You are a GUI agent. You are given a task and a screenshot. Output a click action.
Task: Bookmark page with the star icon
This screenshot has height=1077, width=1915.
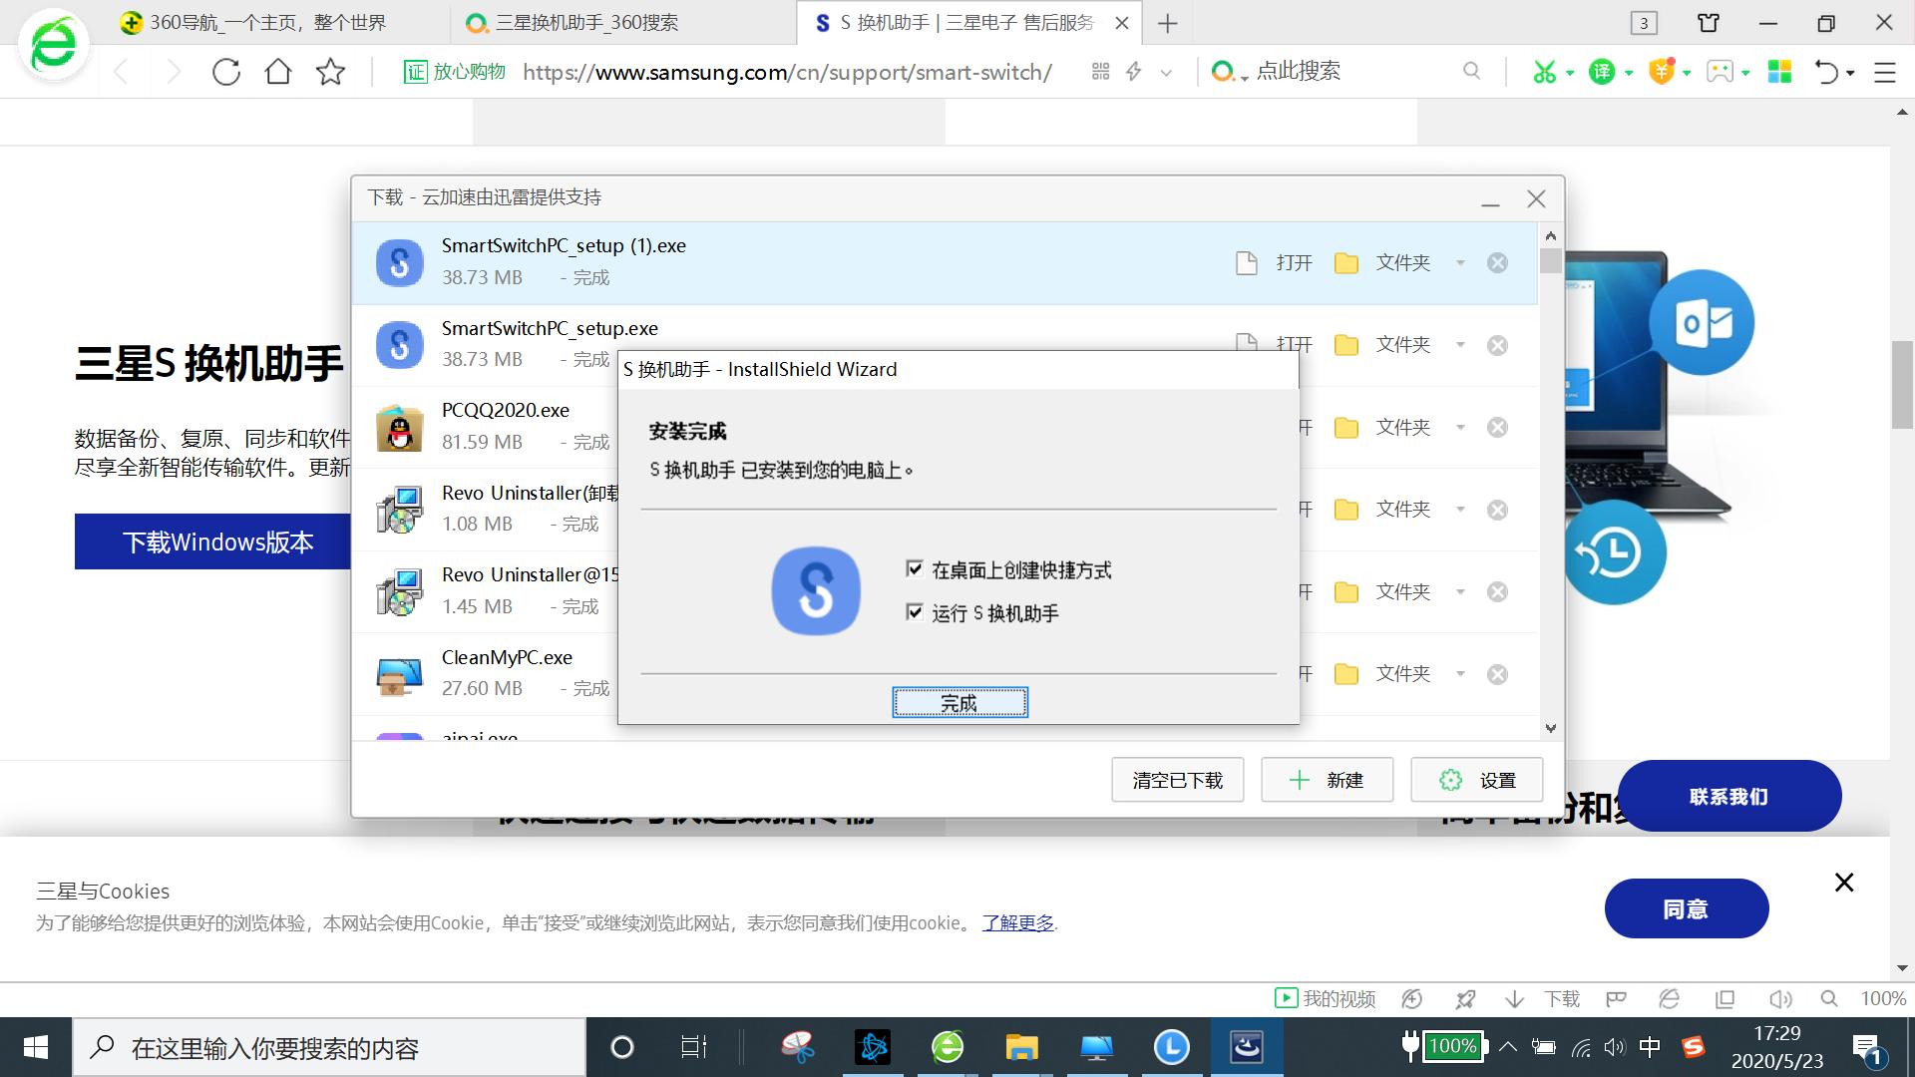(x=330, y=72)
